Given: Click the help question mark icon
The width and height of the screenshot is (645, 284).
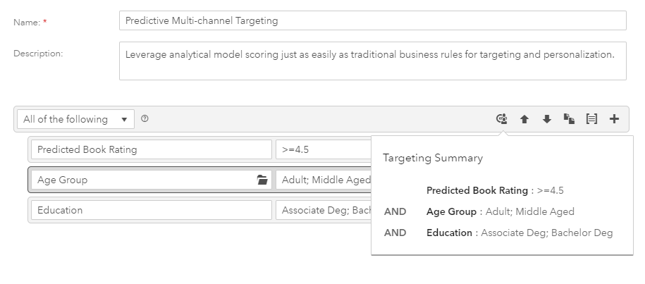Looking at the screenshot, I should pyautogui.click(x=145, y=119).
